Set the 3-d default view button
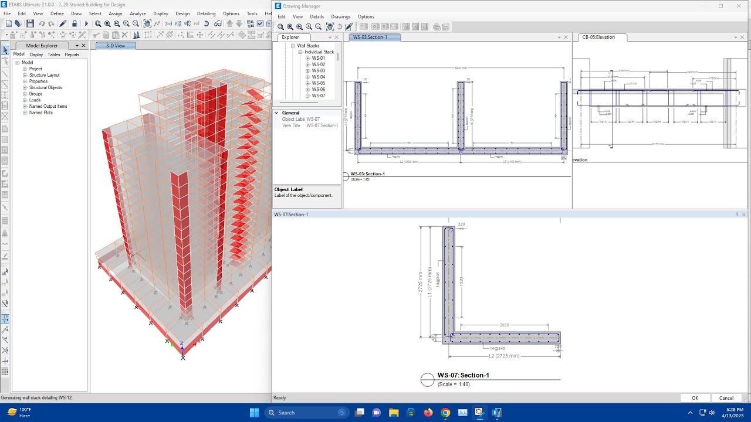 [168, 23]
